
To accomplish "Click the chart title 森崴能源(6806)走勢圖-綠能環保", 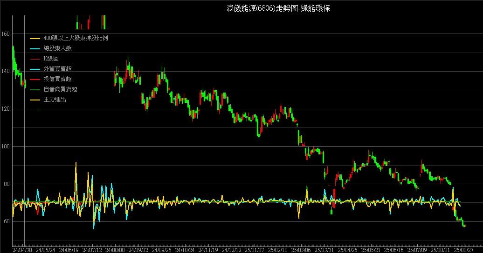I will coord(278,8).
